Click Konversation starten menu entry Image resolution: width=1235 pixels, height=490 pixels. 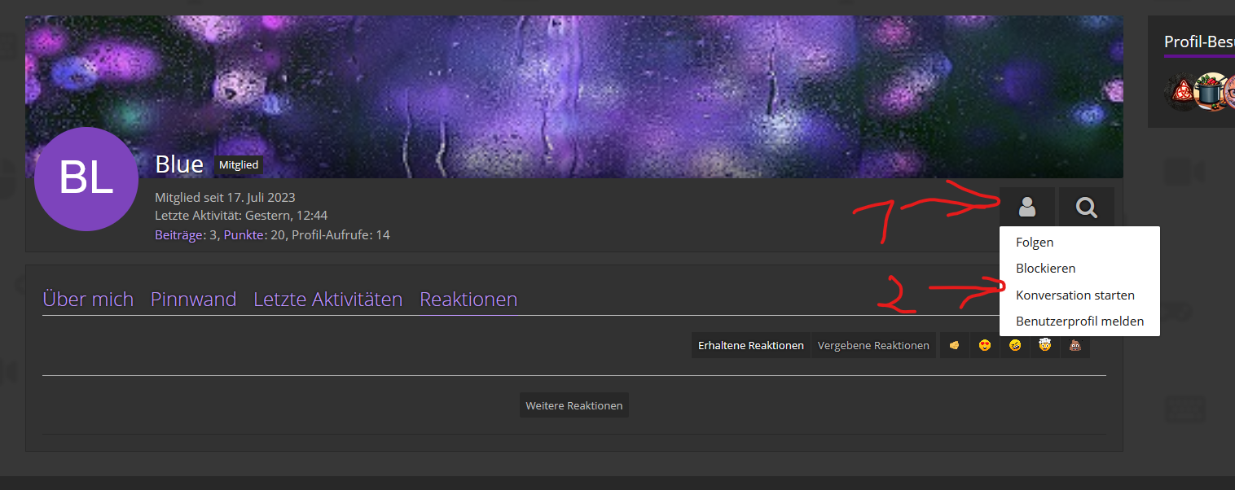[1075, 295]
